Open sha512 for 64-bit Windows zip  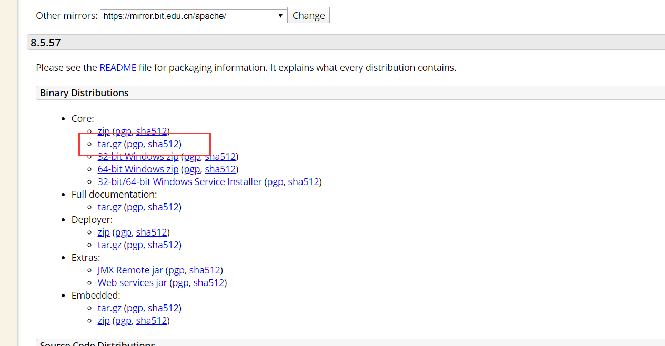point(220,169)
